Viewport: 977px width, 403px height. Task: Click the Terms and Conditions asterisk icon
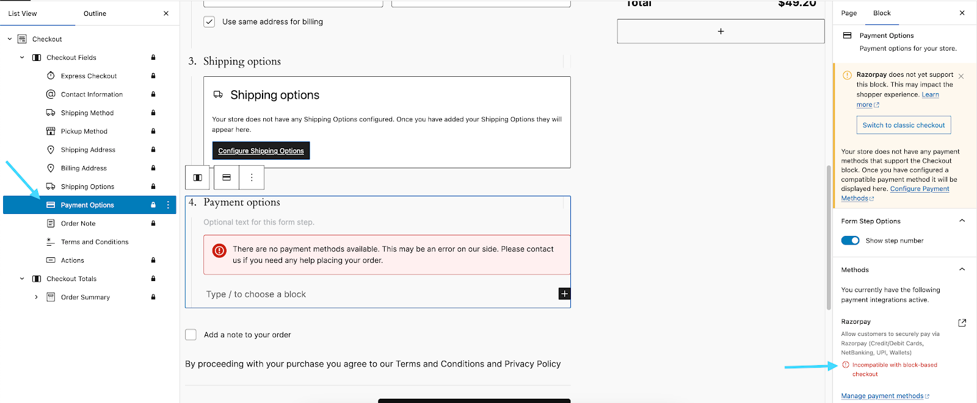[51, 241]
